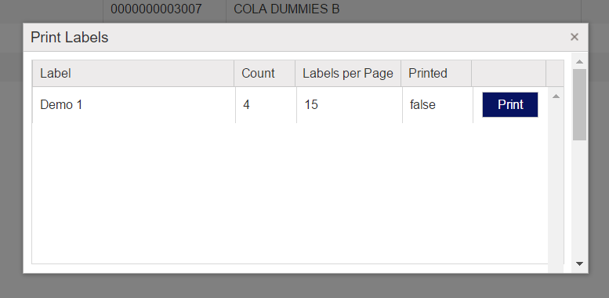
Task: Click the Print Labels dialog title
Action: pos(70,38)
